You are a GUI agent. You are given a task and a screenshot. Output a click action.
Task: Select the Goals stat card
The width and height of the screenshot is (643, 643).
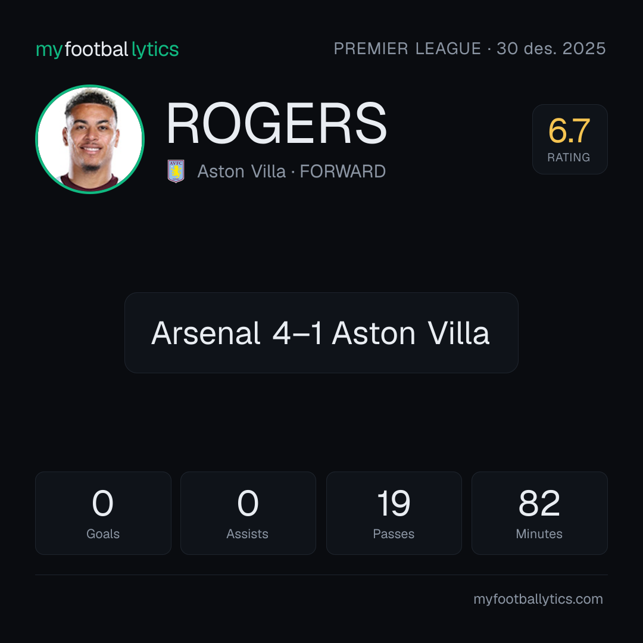(x=103, y=513)
